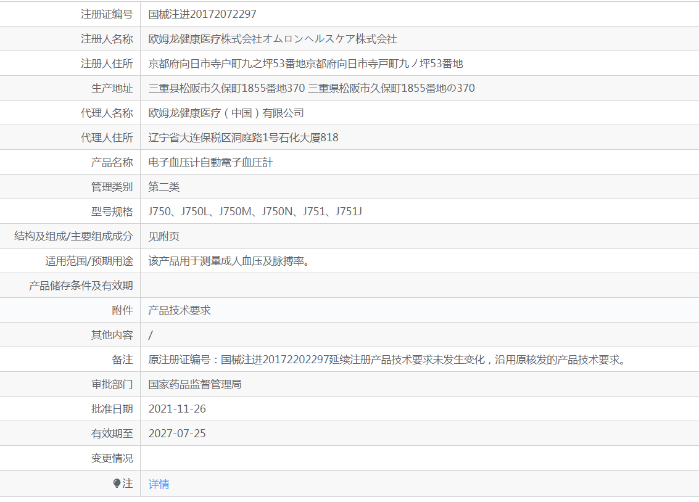Click the 适用范围/预期用途 label
Image resolution: width=699 pixels, height=502 pixels.
click(89, 261)
